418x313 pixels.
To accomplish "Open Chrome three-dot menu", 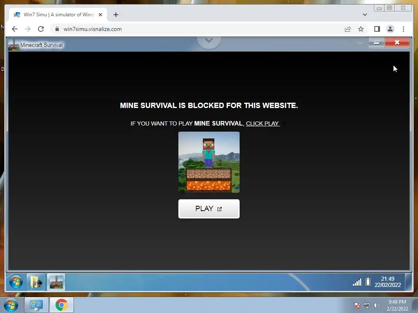I will click(403, 29).
